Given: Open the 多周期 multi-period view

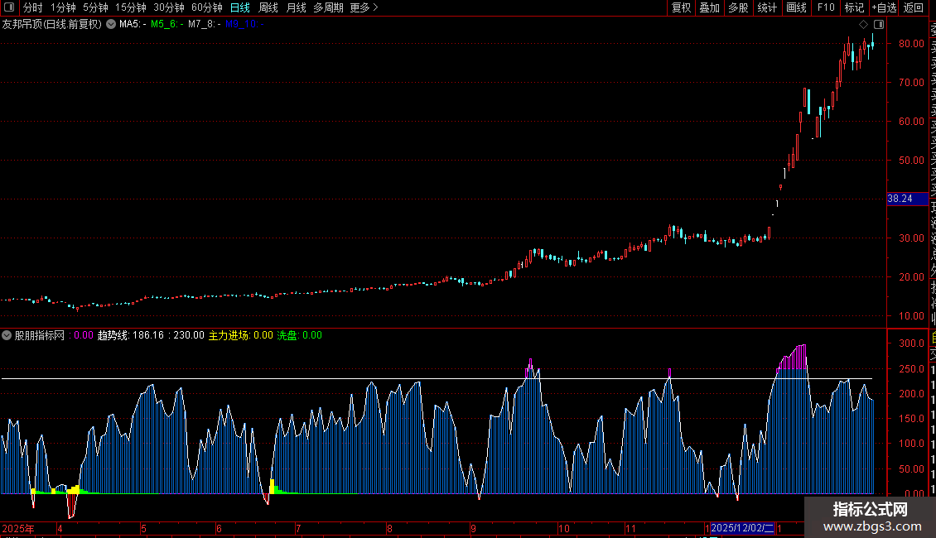Looking at the screenshot, I should pyautogui.click(x=328, y=7).
